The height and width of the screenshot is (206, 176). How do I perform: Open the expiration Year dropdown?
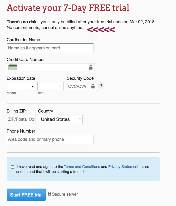pyautogui.click(x=50, y=86)
